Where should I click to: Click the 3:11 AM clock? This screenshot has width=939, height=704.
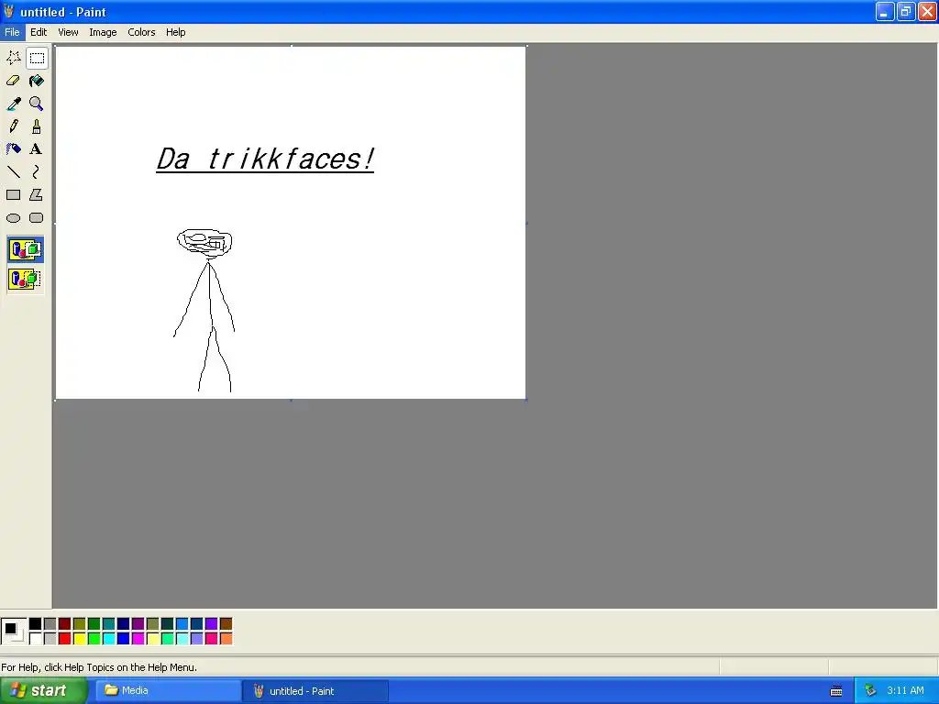(905, 691)
